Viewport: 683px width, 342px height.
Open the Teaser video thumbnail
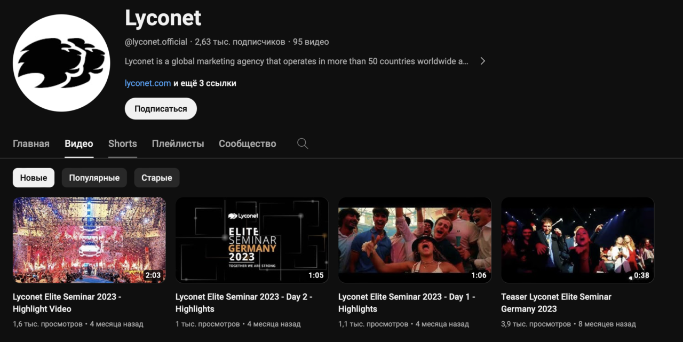[x=577, y=240]
